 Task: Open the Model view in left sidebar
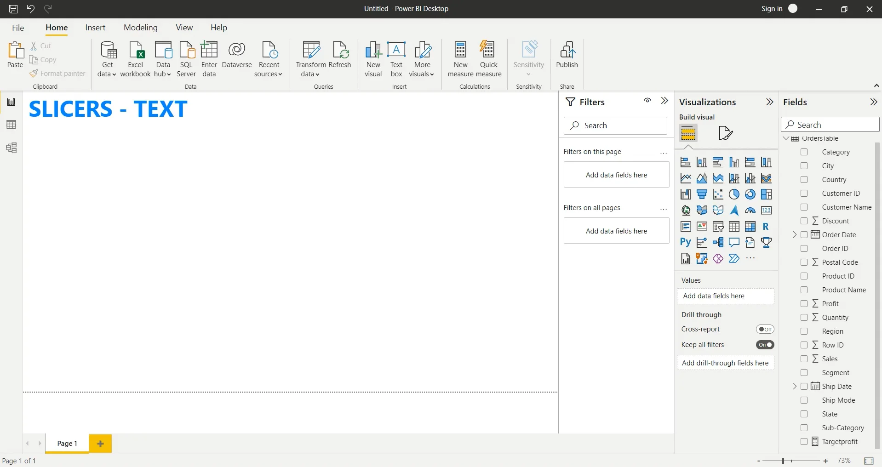[x=11, y=148]
